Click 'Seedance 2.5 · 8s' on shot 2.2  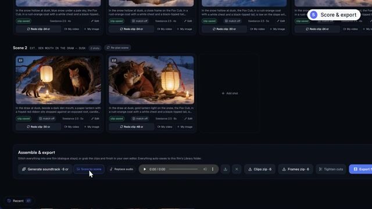pos(166,118)
